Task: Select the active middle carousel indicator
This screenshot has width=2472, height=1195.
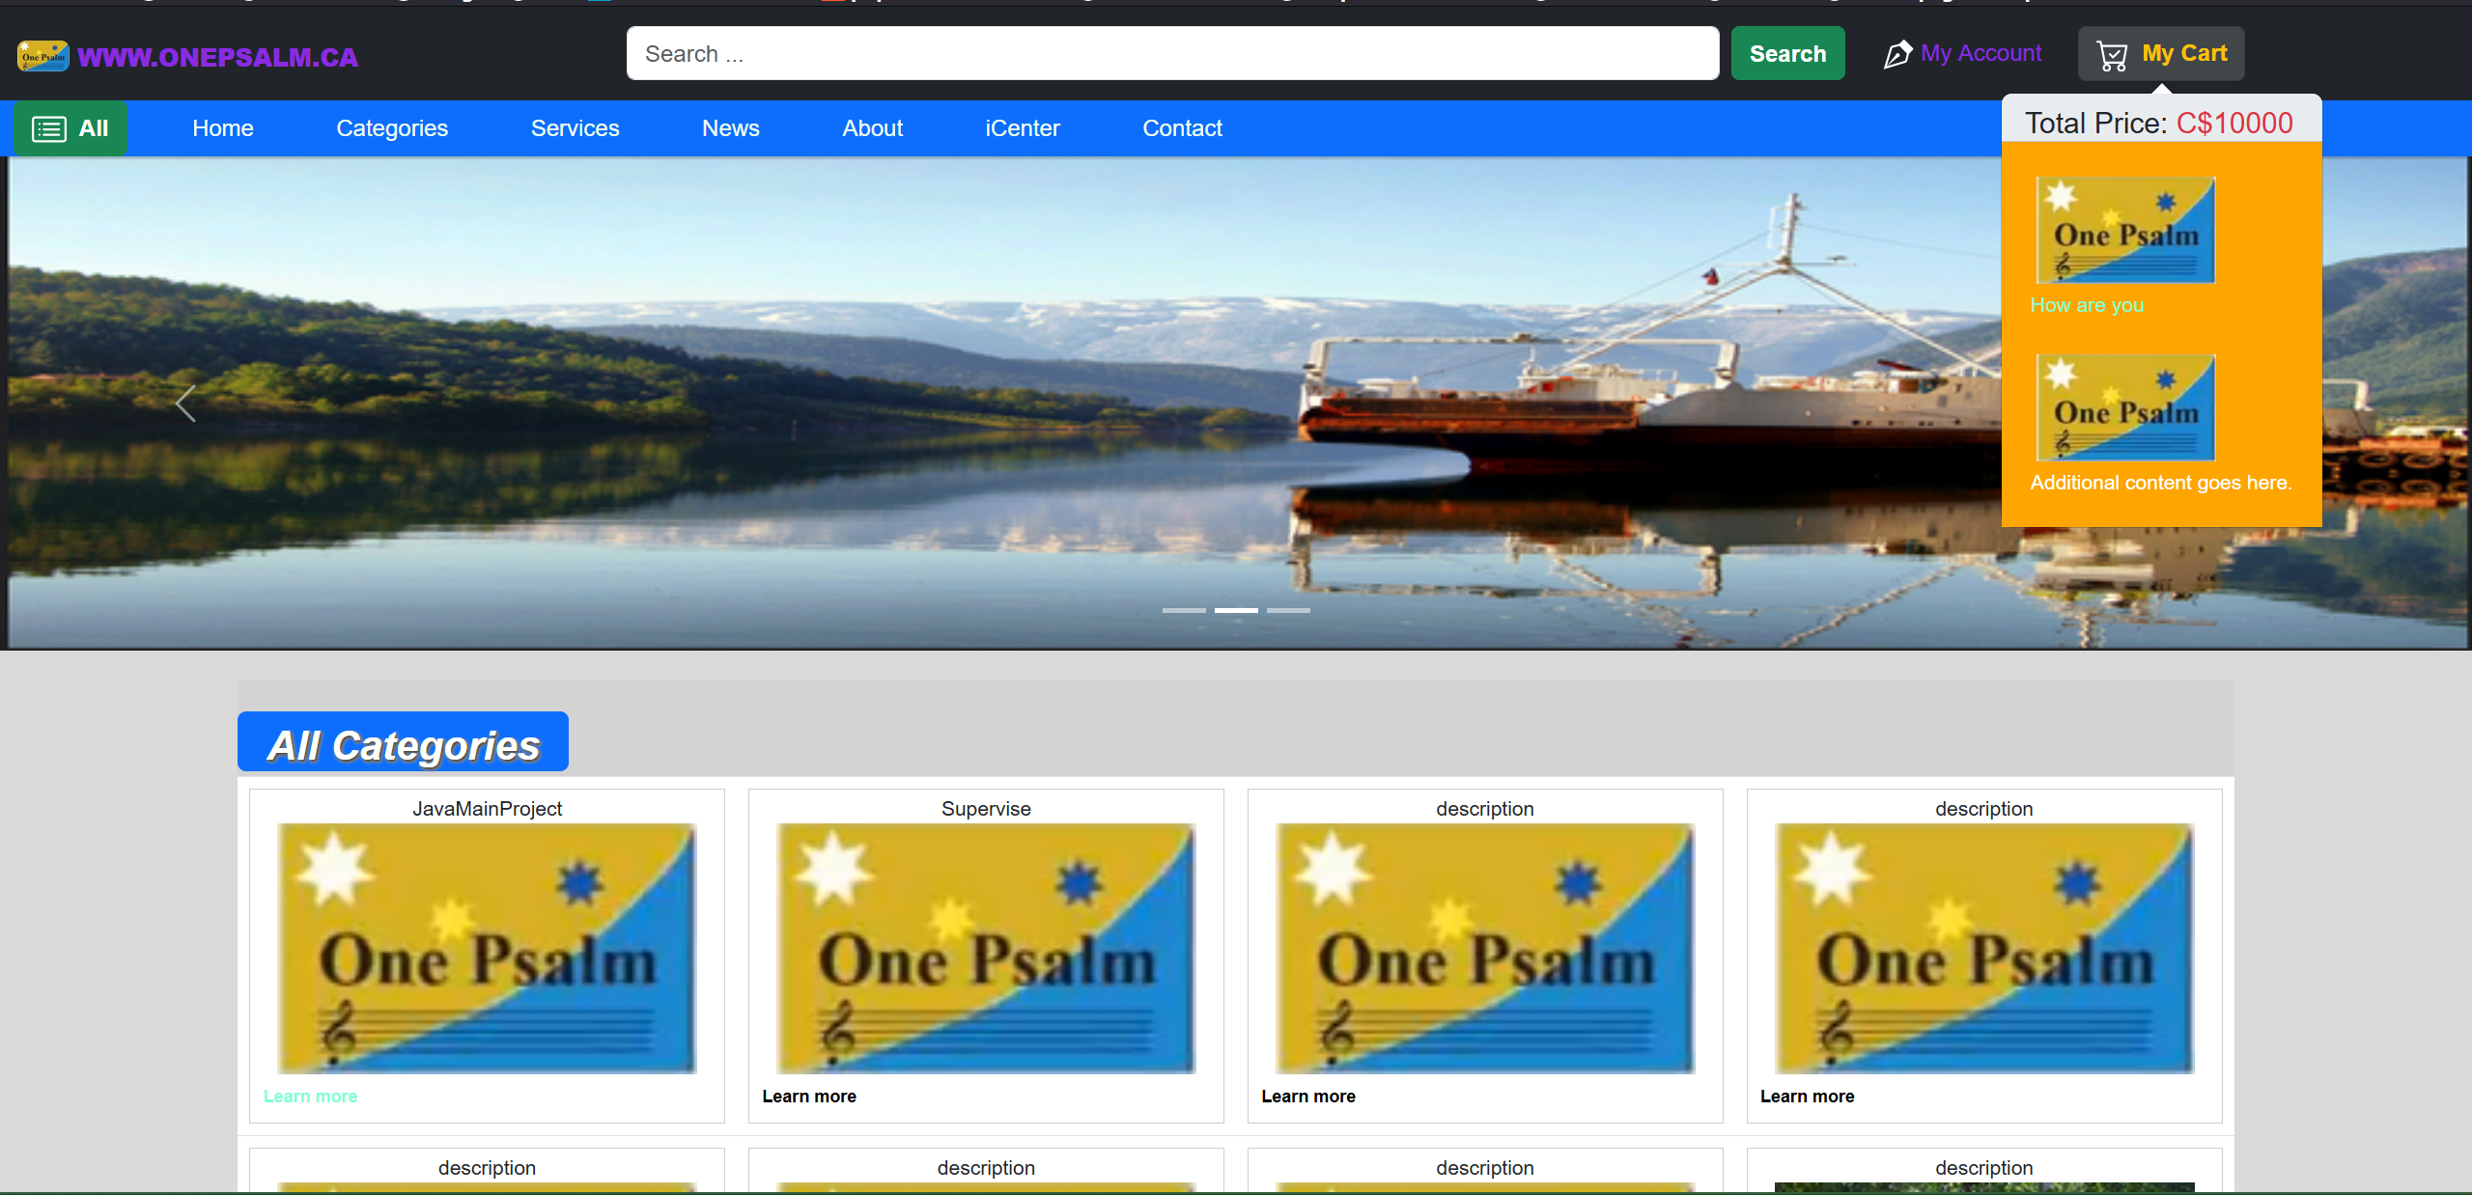Action: click(x=1236, y=610)
